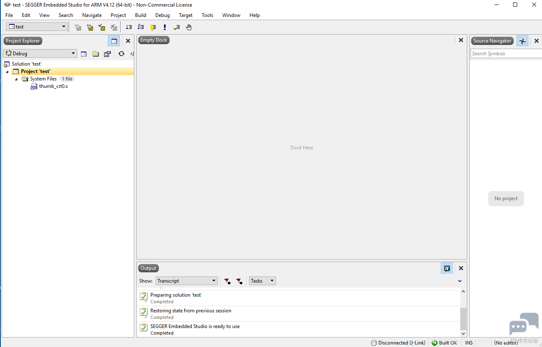Open the File menu
Viewport: 542px width, 347px height.
(9, 15)
